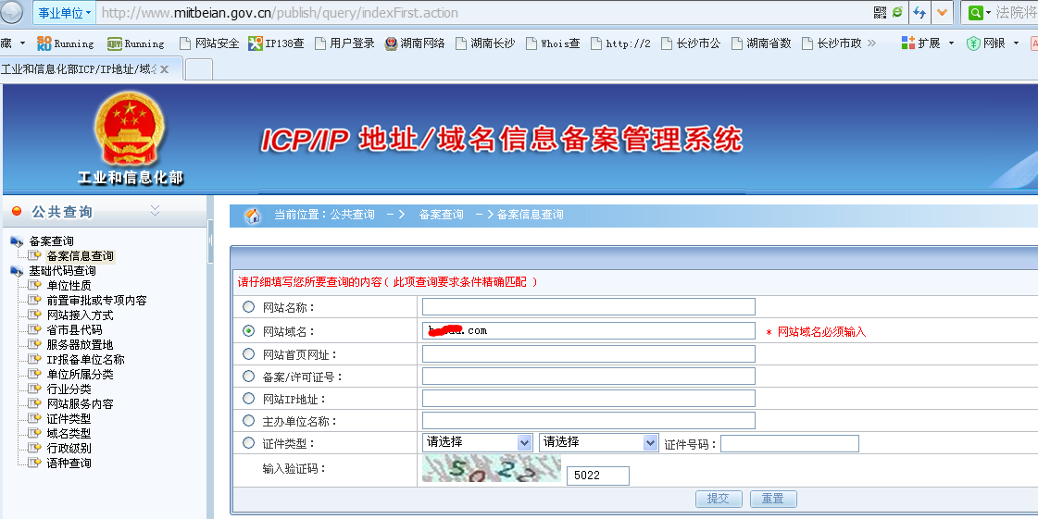Select the 主办单位名称 radio button
Image resolution: width=1038 pixels, height=519 pixels.
point(248,421)
